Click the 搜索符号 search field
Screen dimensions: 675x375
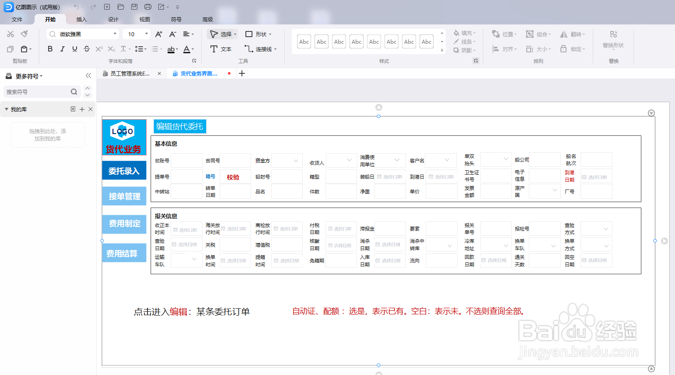pos(42,92)
